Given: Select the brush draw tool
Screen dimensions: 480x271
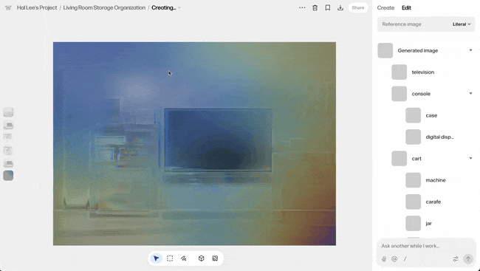Looking at the screenshot, I should click(x=184, y=258).
